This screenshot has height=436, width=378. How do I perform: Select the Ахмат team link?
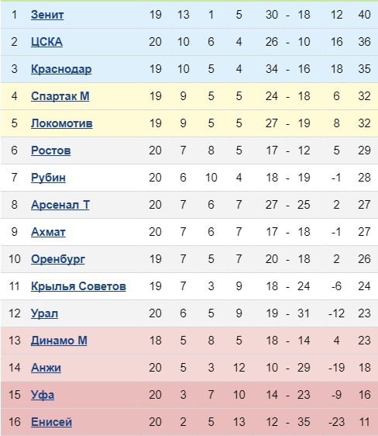click(48, 232)
